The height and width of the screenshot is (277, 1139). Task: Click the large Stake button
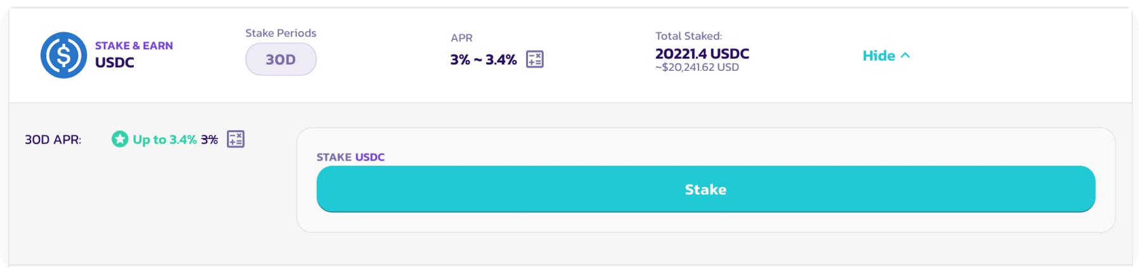705,189
